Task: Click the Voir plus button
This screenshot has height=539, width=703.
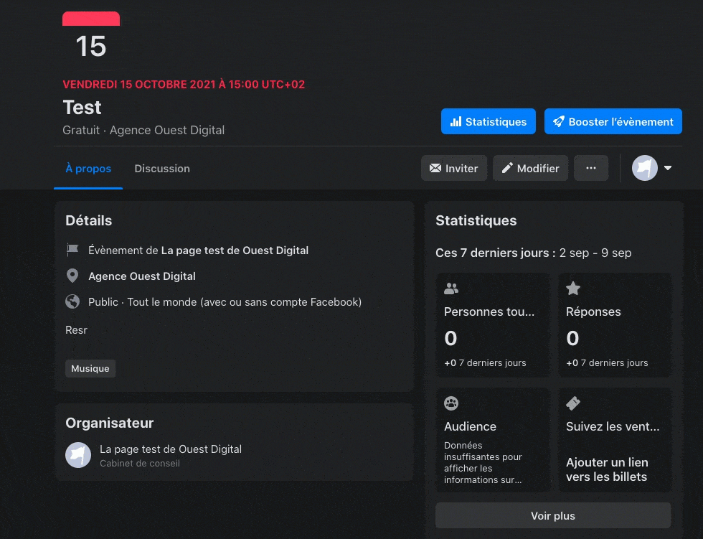Action: coord(553,516)
